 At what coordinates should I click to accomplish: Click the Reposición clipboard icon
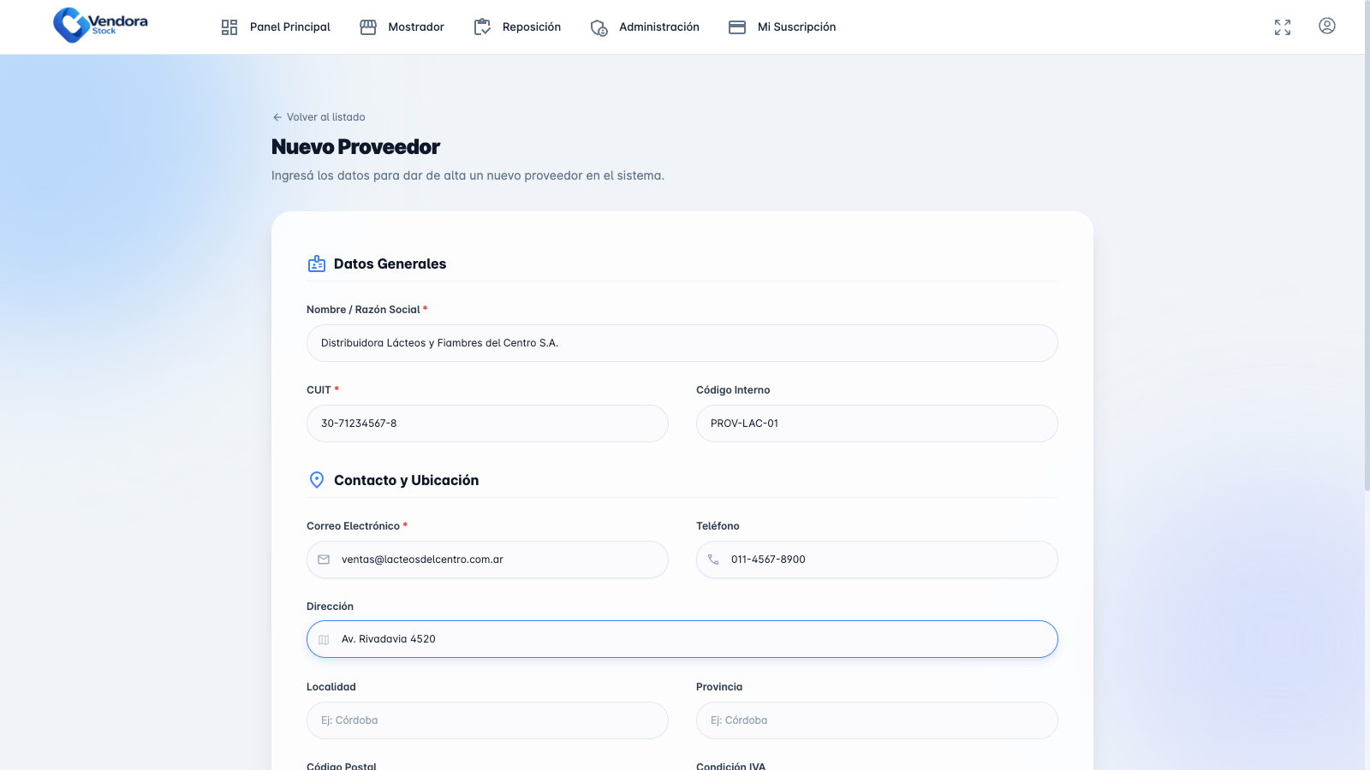pyautogui.click(x=482, y=27)
